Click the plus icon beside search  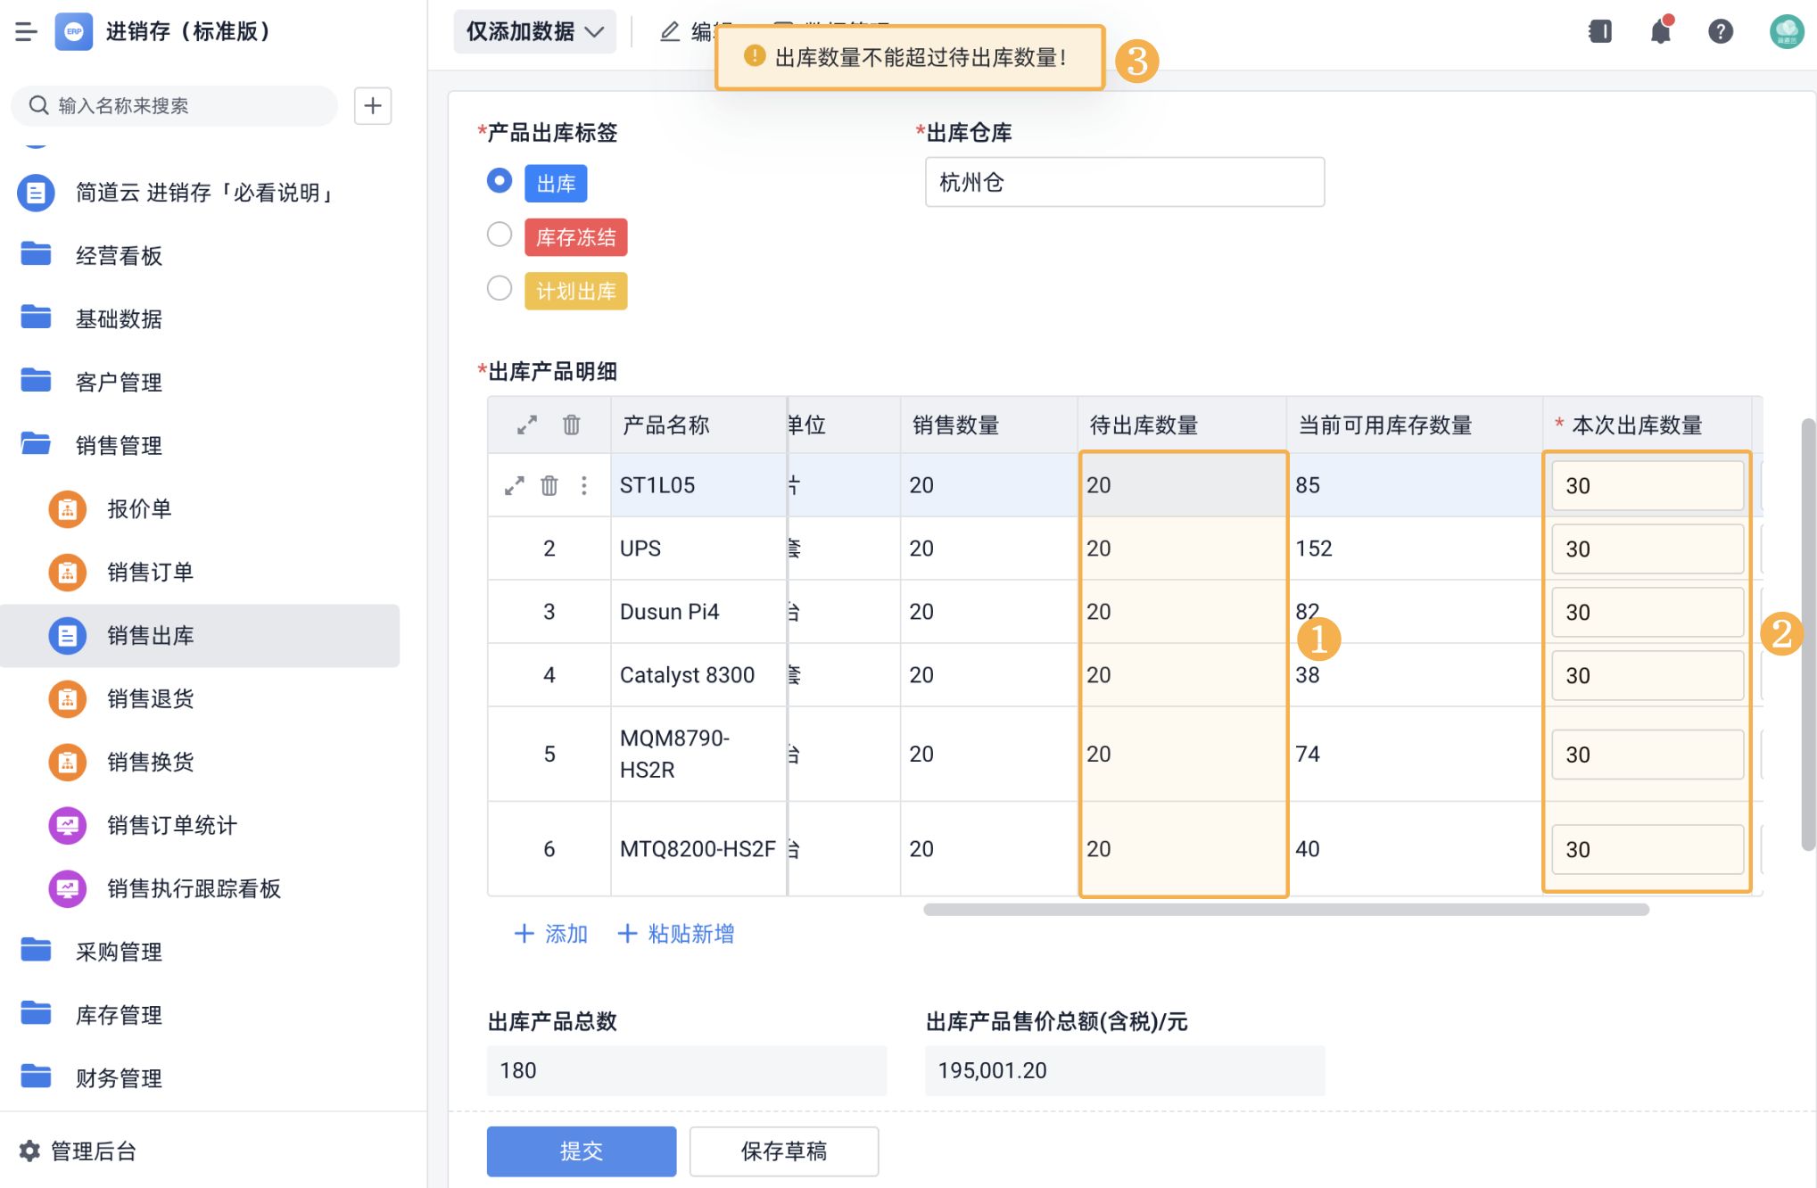tap(373, 106)
